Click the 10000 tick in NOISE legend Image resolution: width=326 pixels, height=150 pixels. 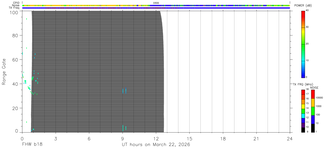[x=319, y=98]
